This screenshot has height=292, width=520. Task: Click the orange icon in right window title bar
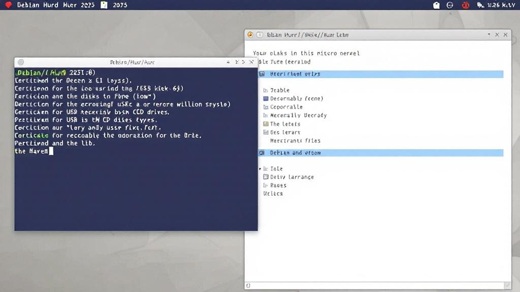pyautogui.click(x=250, y=35)
